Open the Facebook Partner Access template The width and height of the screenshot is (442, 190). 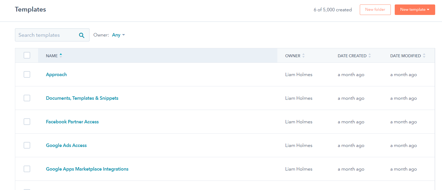coord(72,122)
